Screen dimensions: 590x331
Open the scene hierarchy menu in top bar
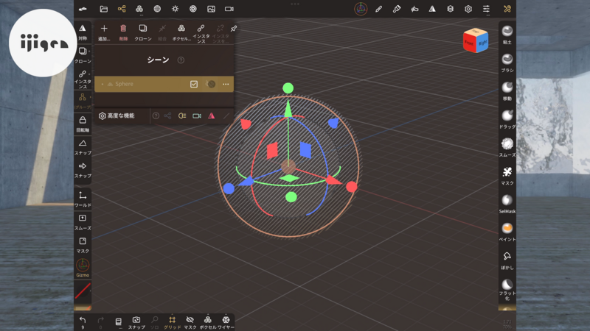[122, 9]
